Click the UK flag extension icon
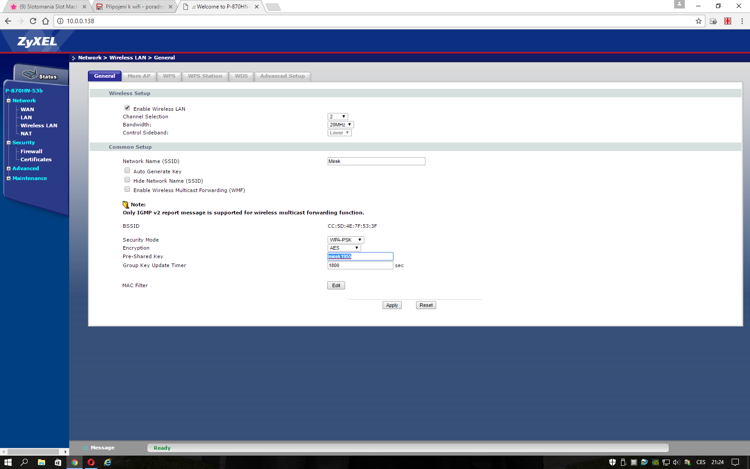Image resolution: width=750 pixels, height=469 pixels. pyautogui.click(x=728, y=21)
